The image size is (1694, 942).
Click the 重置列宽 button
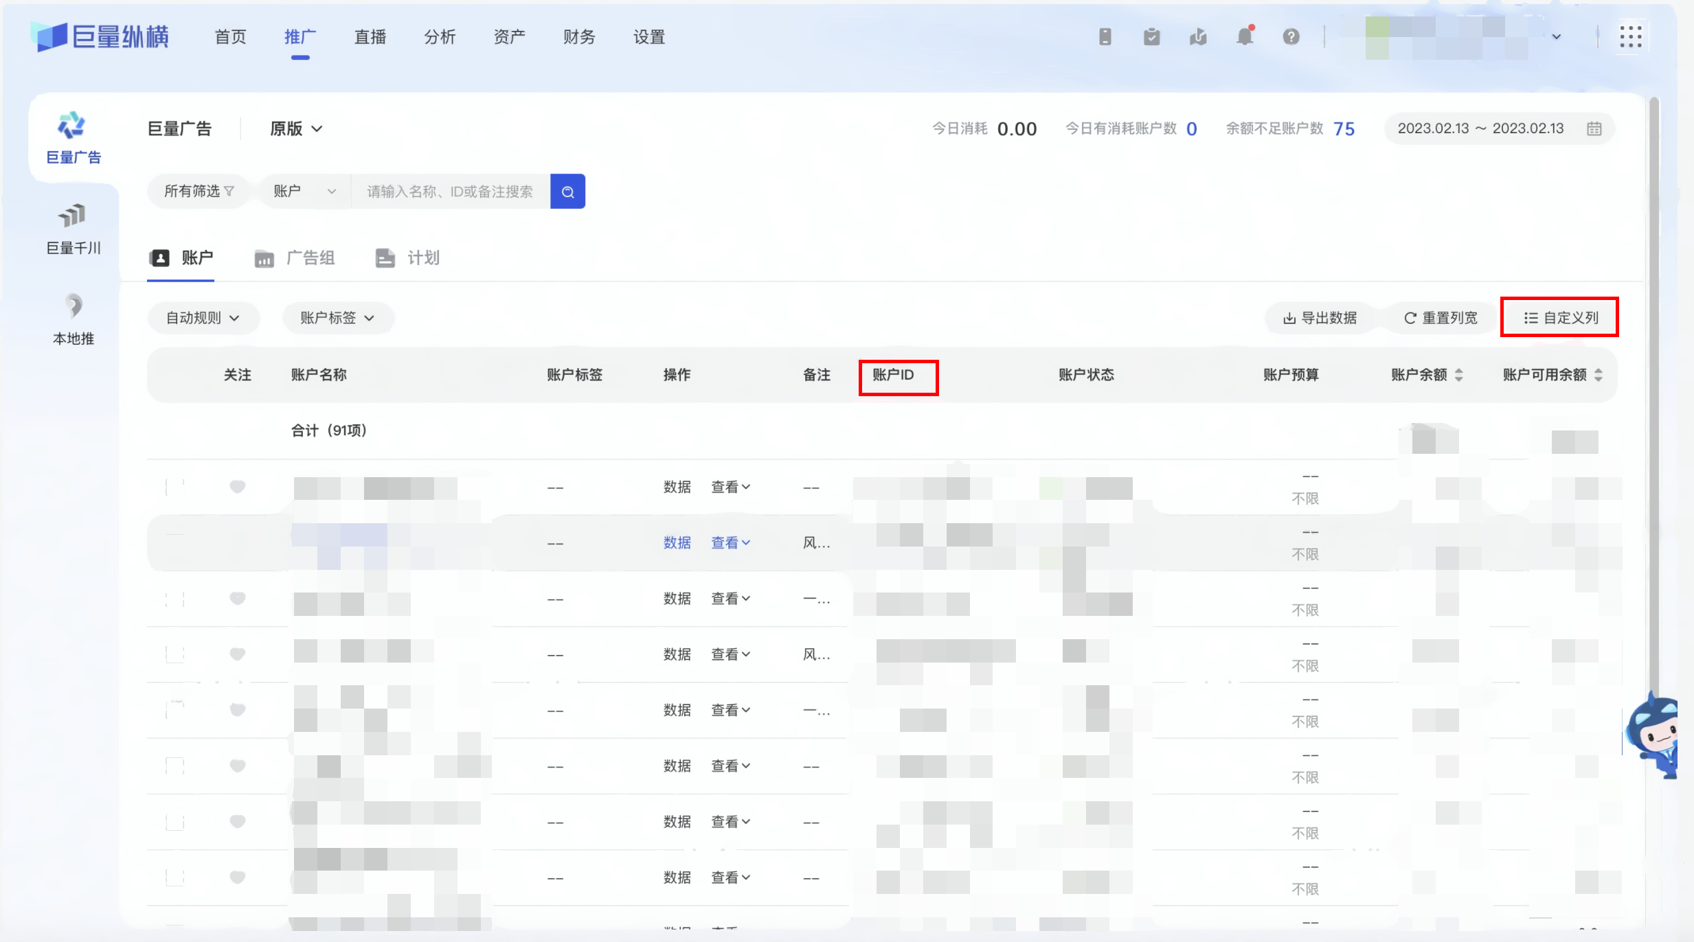pyautogui.click(x=1441, y=318)
